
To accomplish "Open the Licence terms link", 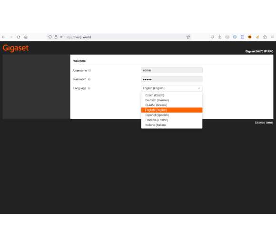I will click(264, 123).
